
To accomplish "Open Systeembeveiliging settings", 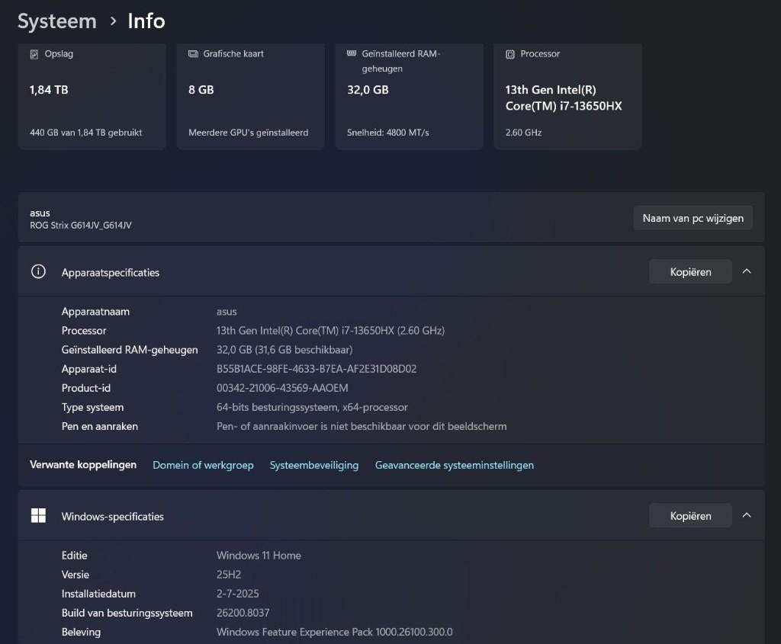I will pyautogui.click(x=314, y=465).
